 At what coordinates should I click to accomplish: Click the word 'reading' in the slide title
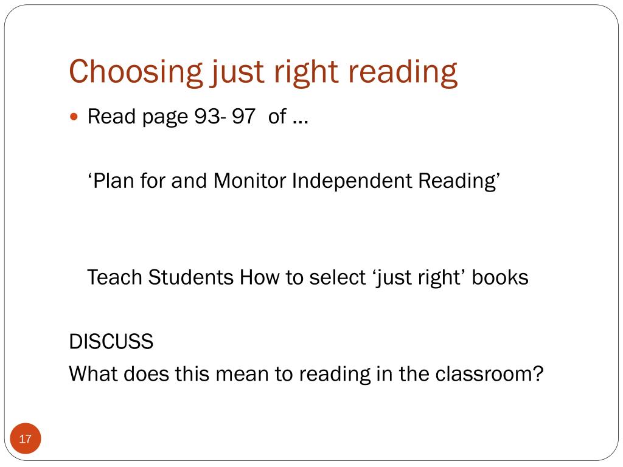pyautogui.click(x=403, y=72)
